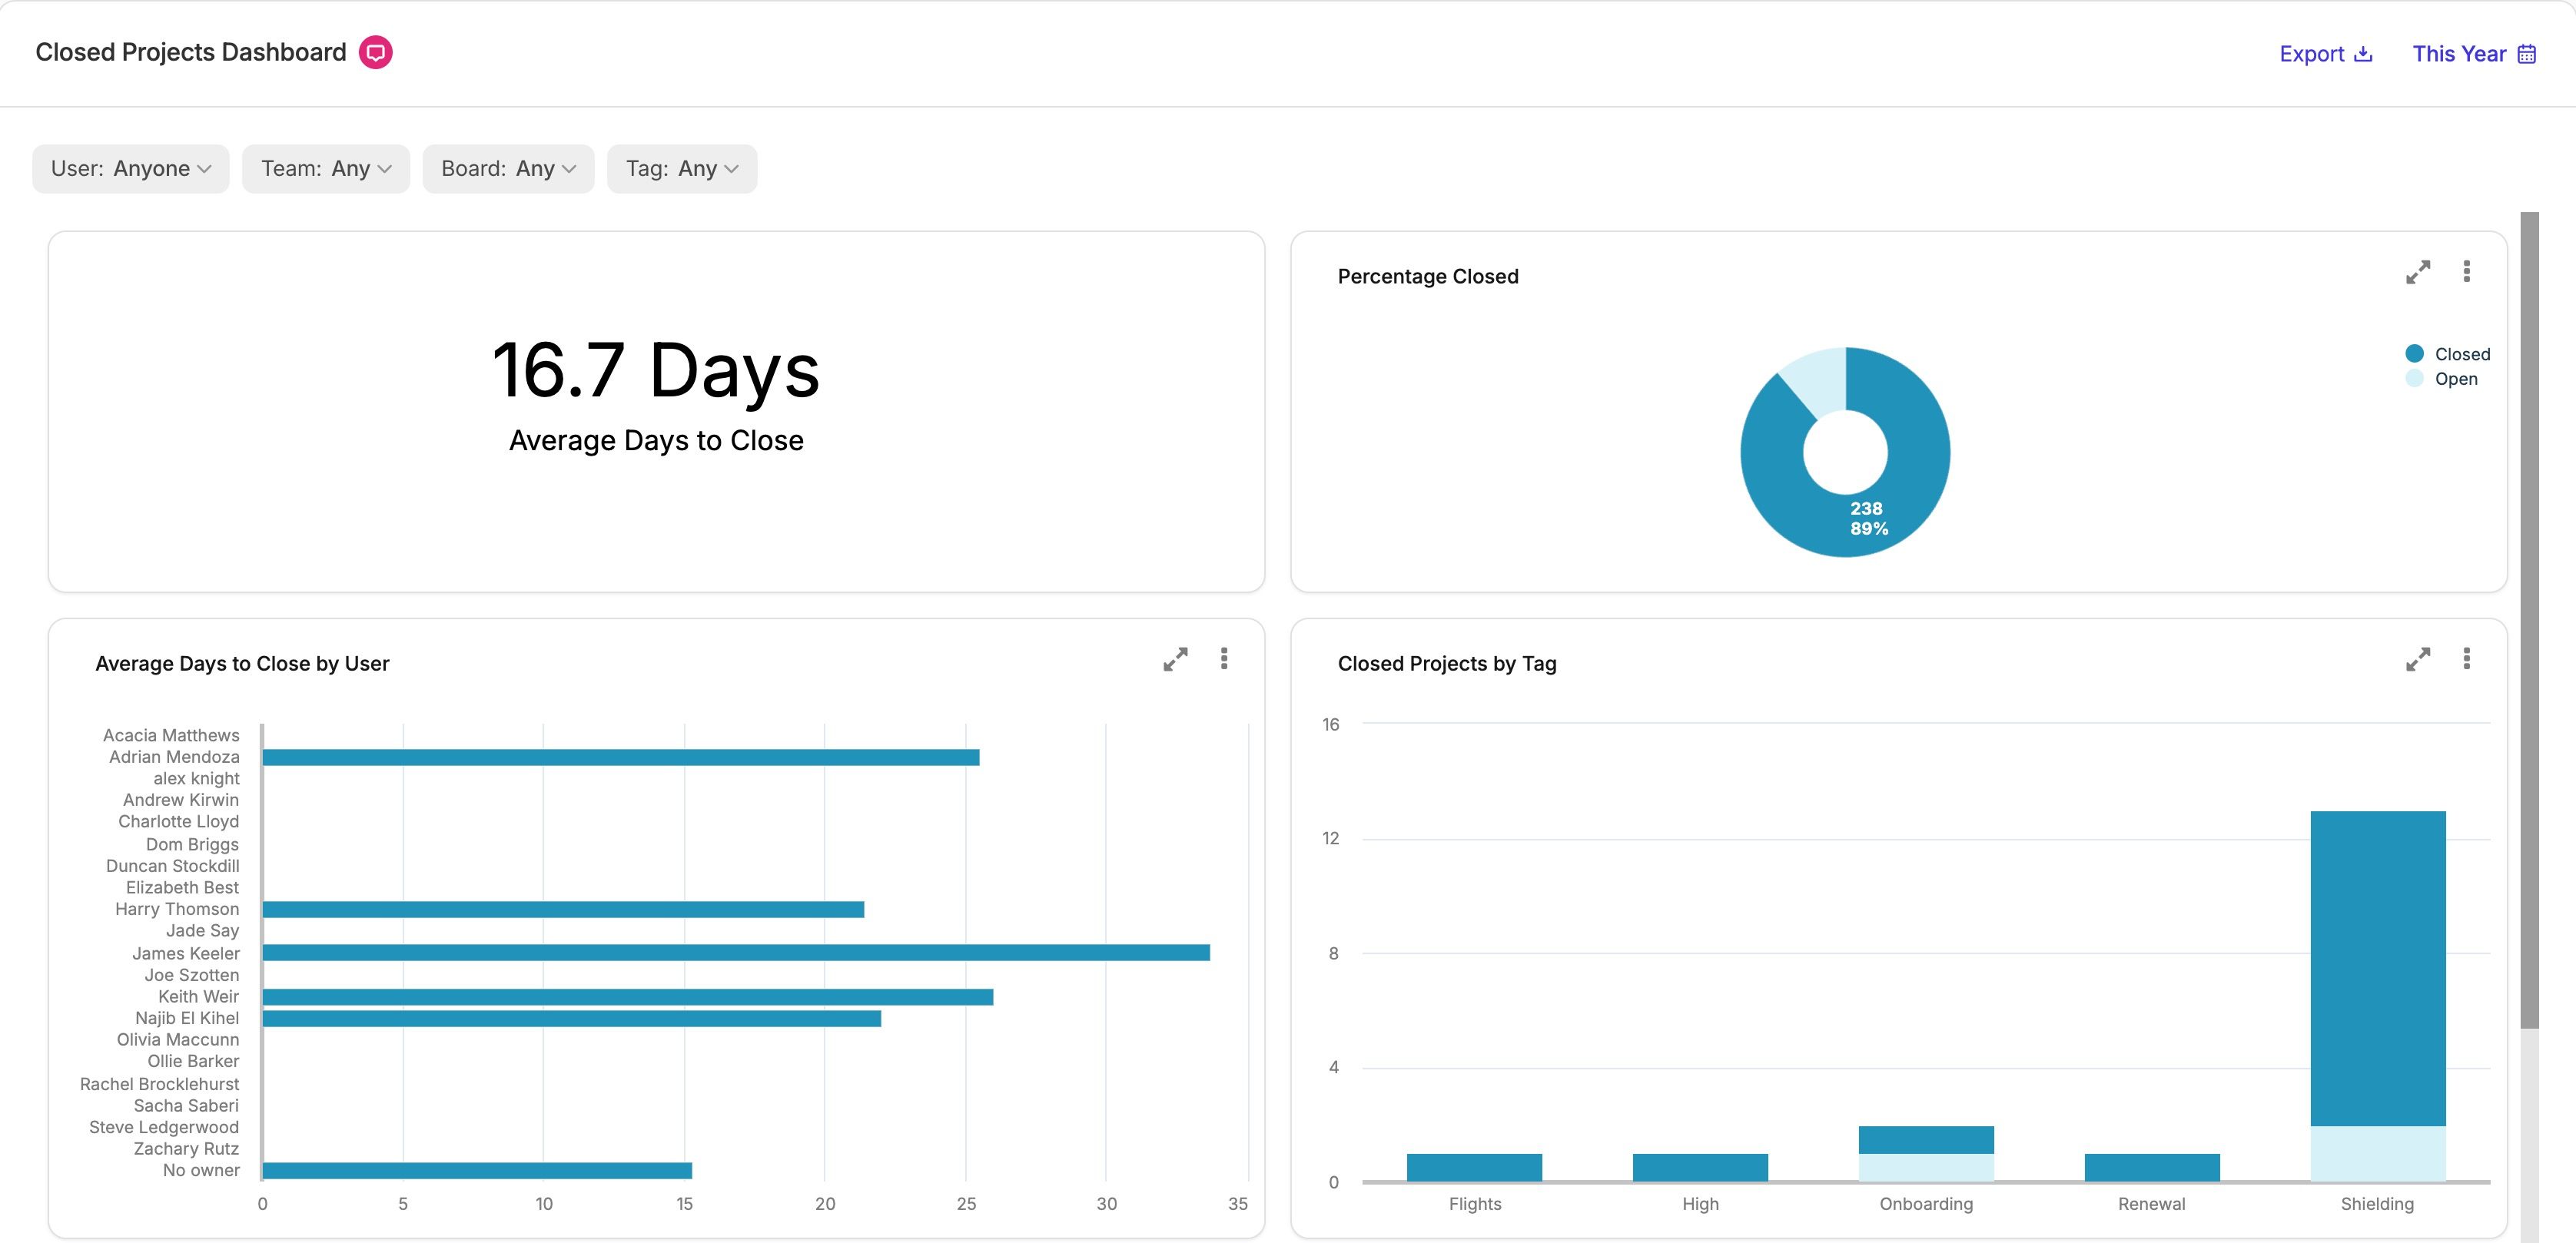Click the Zachary Rutz axis label
2576x1243 pixels.
[x=187, y=1149]
